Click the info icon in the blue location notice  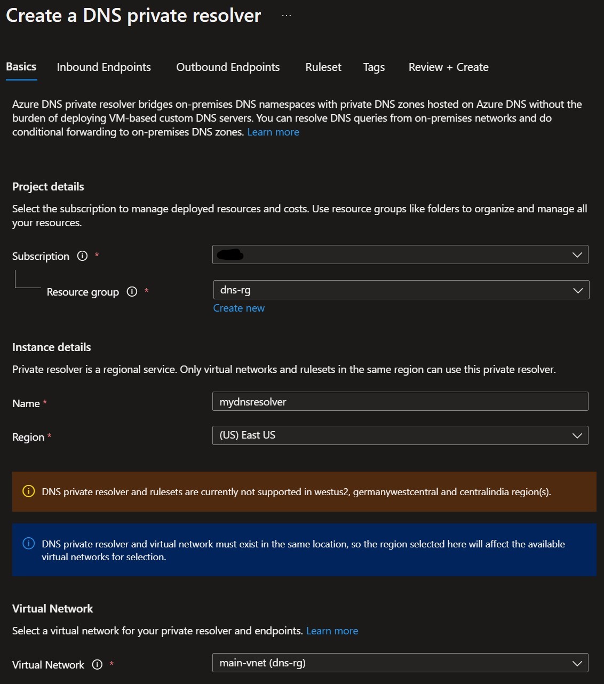point(28,544)
